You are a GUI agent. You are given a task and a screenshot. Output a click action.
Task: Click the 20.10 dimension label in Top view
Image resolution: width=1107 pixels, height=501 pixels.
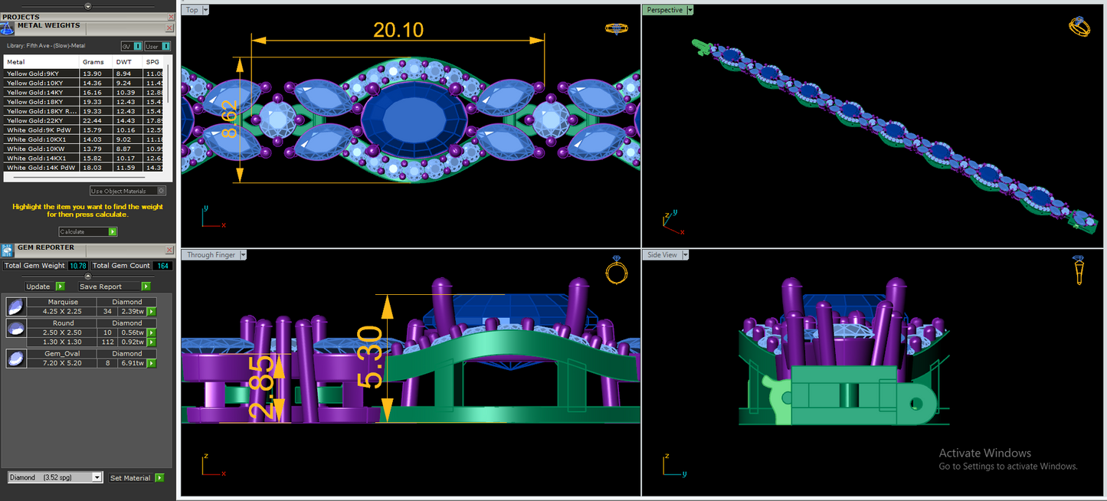[398, 30]
